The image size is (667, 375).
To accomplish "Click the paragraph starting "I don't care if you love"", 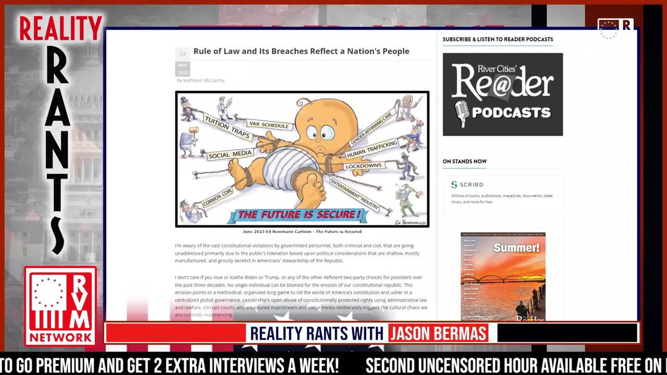I will pos(301,296).
